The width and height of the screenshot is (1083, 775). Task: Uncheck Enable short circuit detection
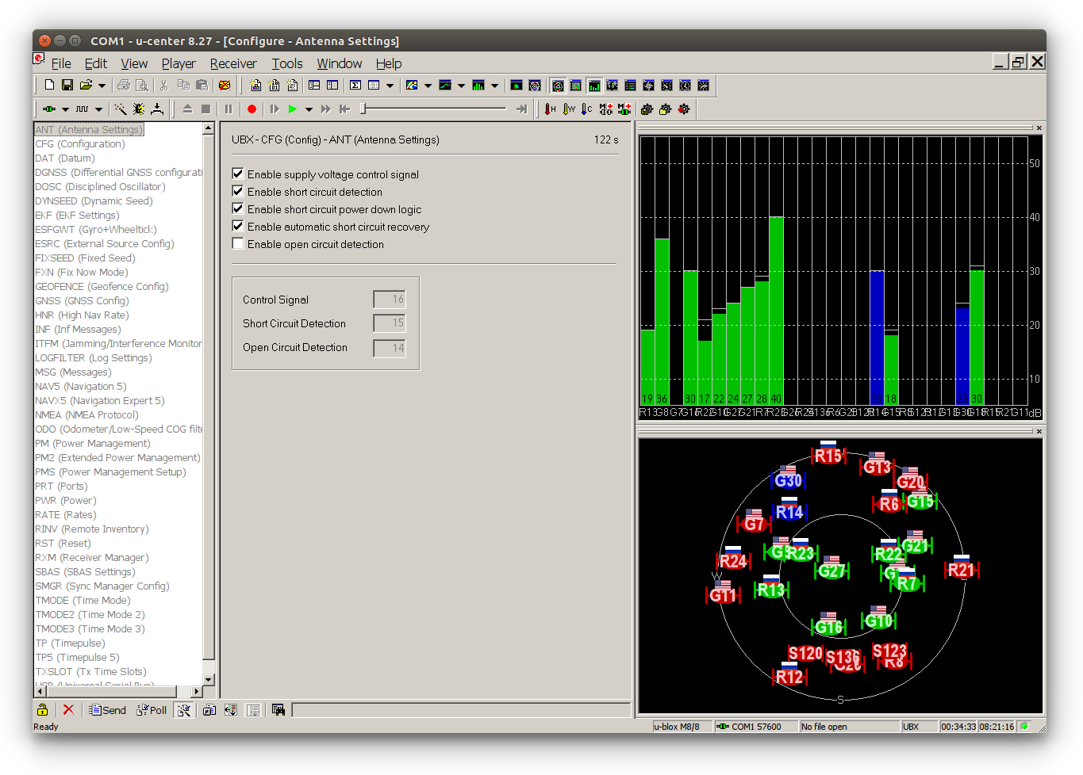pyautogui.click(x=238, y=191)
